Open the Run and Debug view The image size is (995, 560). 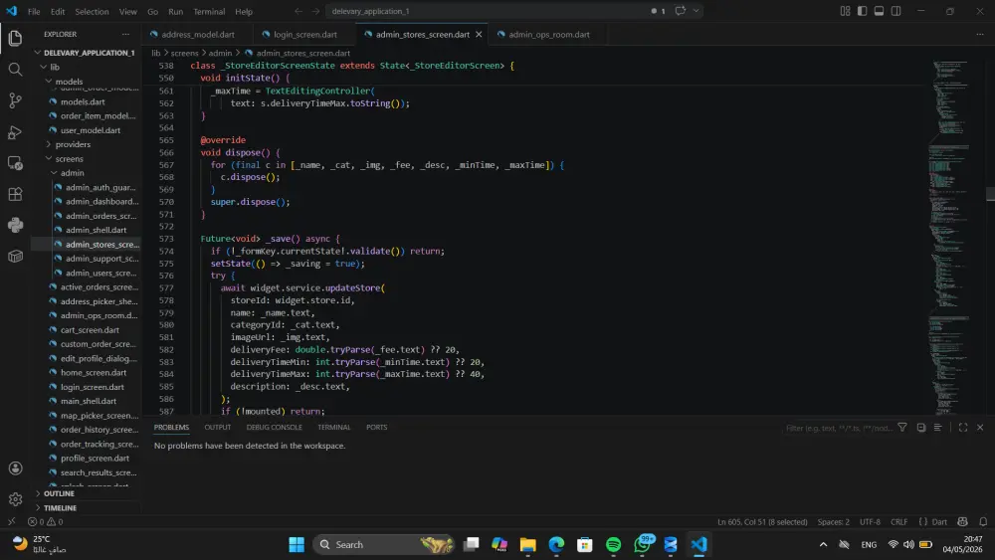[x=15, y=132]
